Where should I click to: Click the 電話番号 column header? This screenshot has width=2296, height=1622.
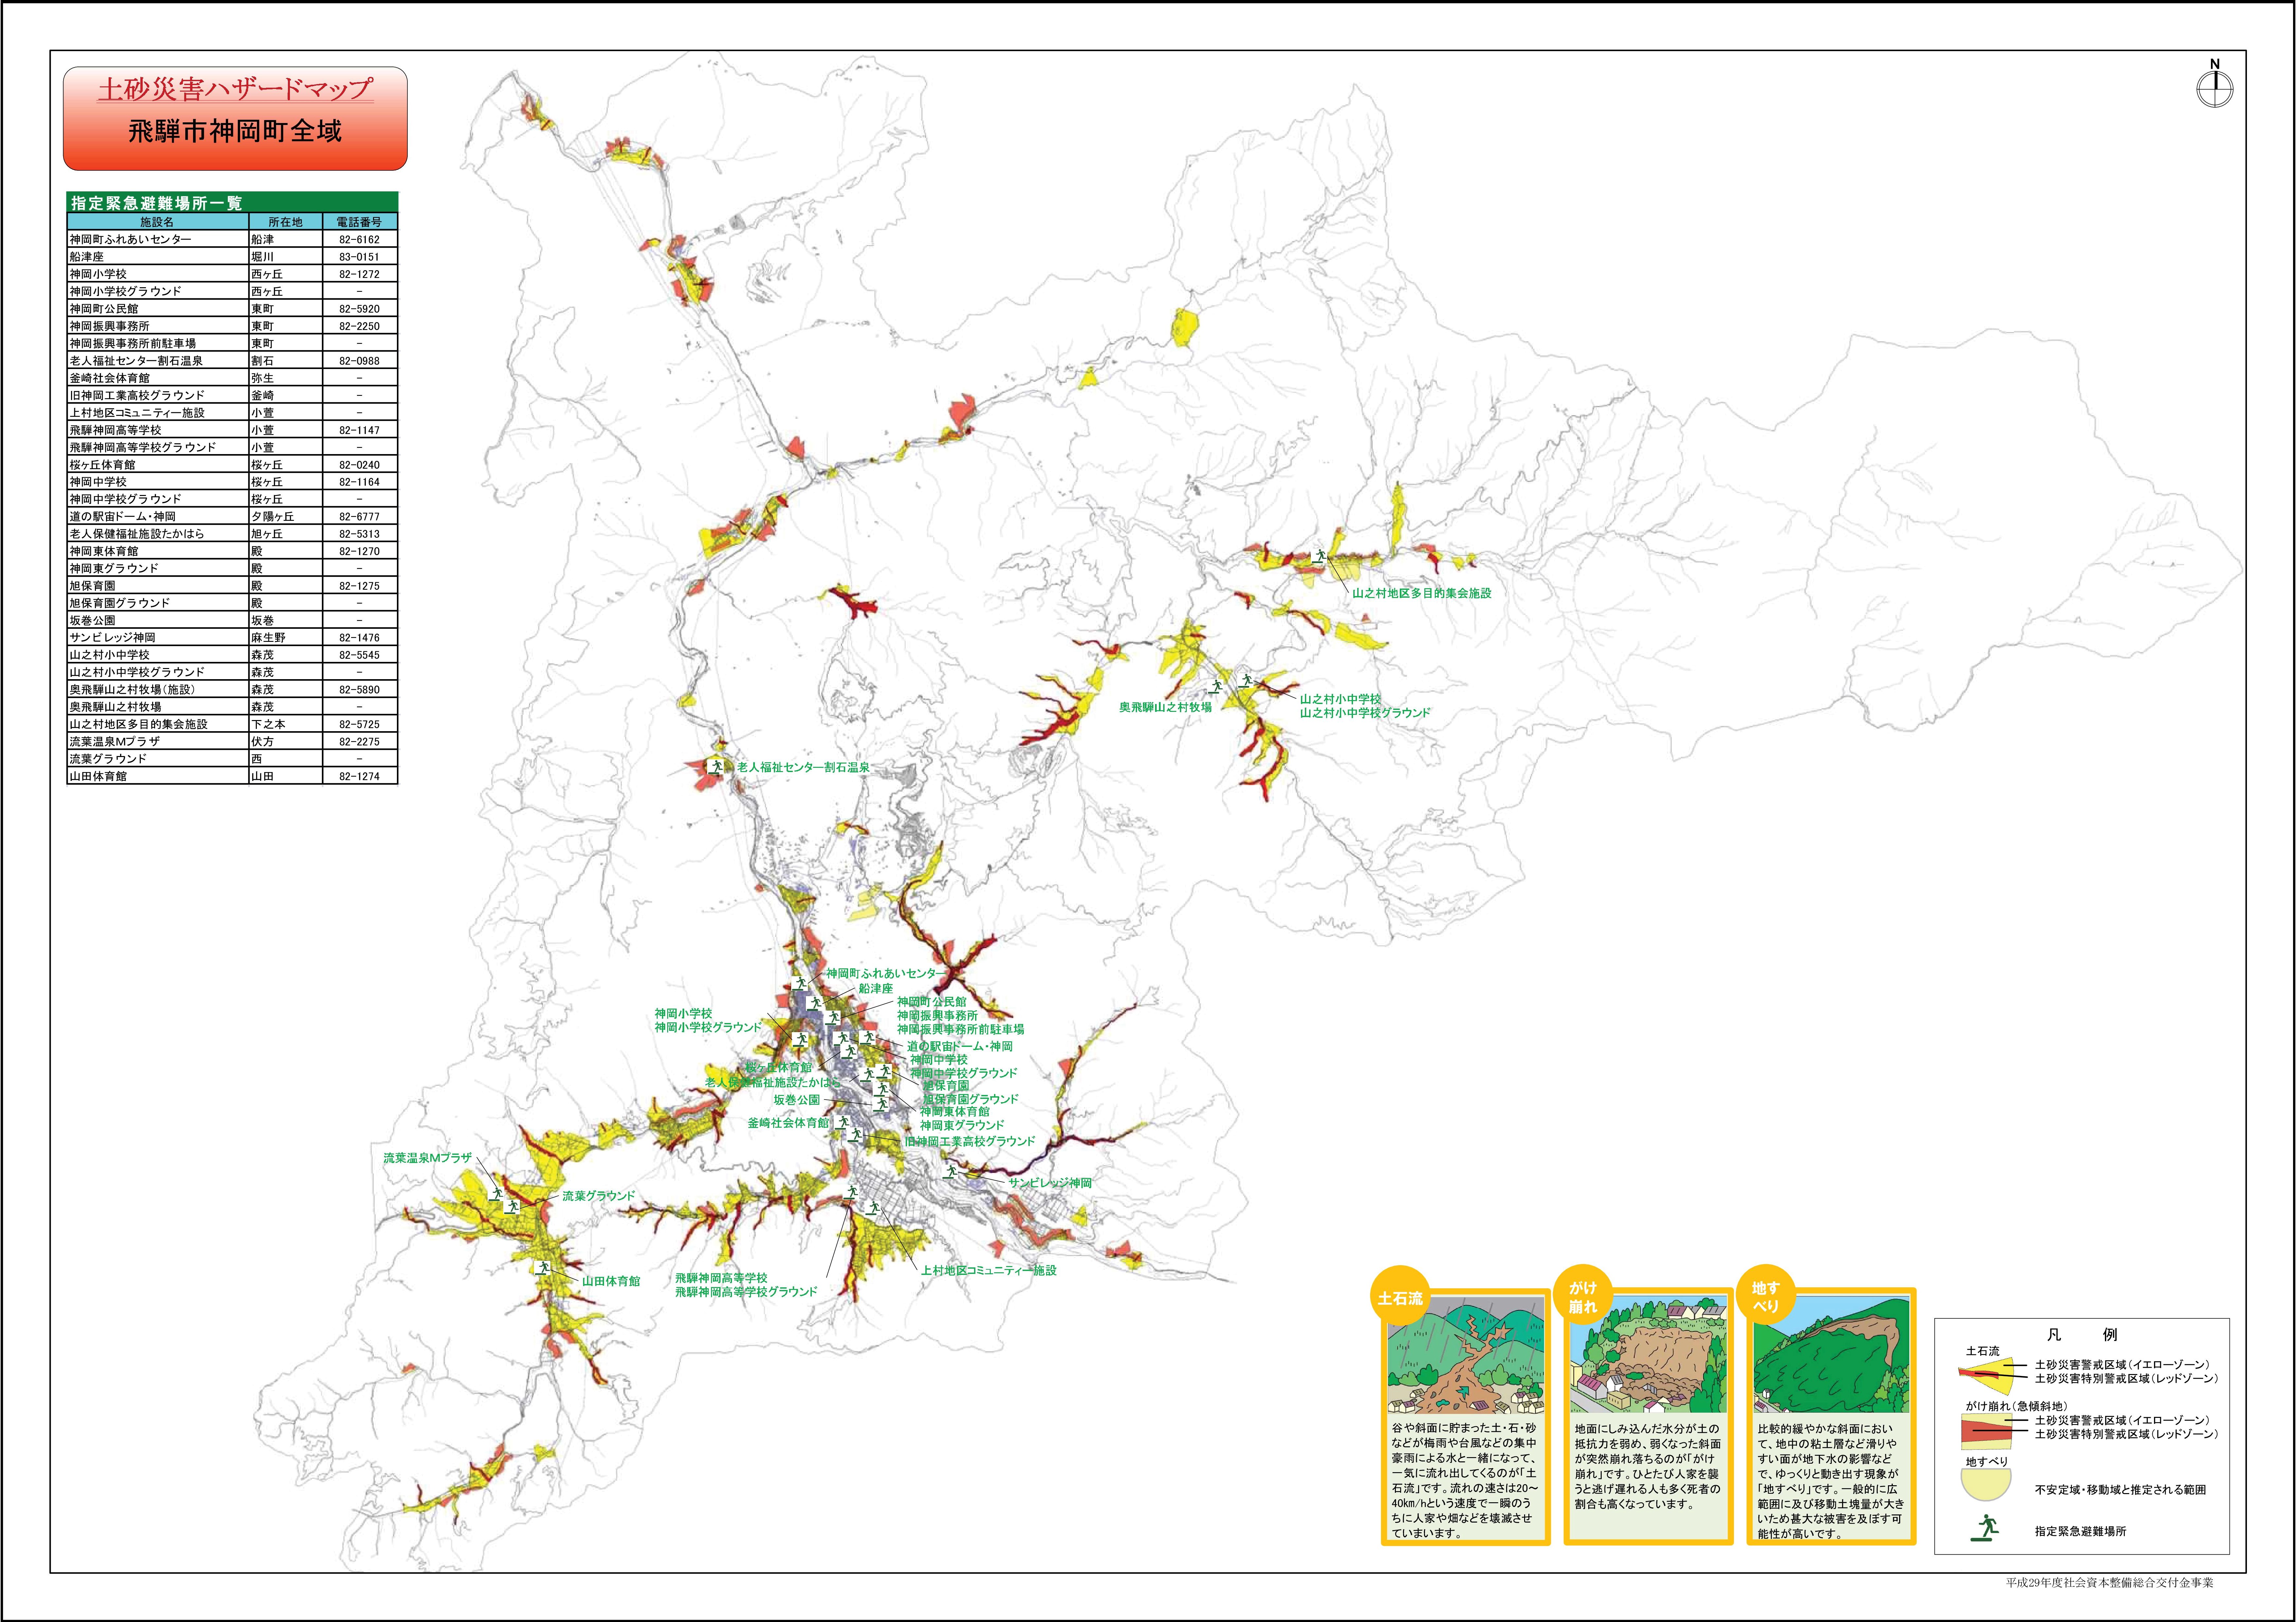pyautogui.click(x=360, y=222)
